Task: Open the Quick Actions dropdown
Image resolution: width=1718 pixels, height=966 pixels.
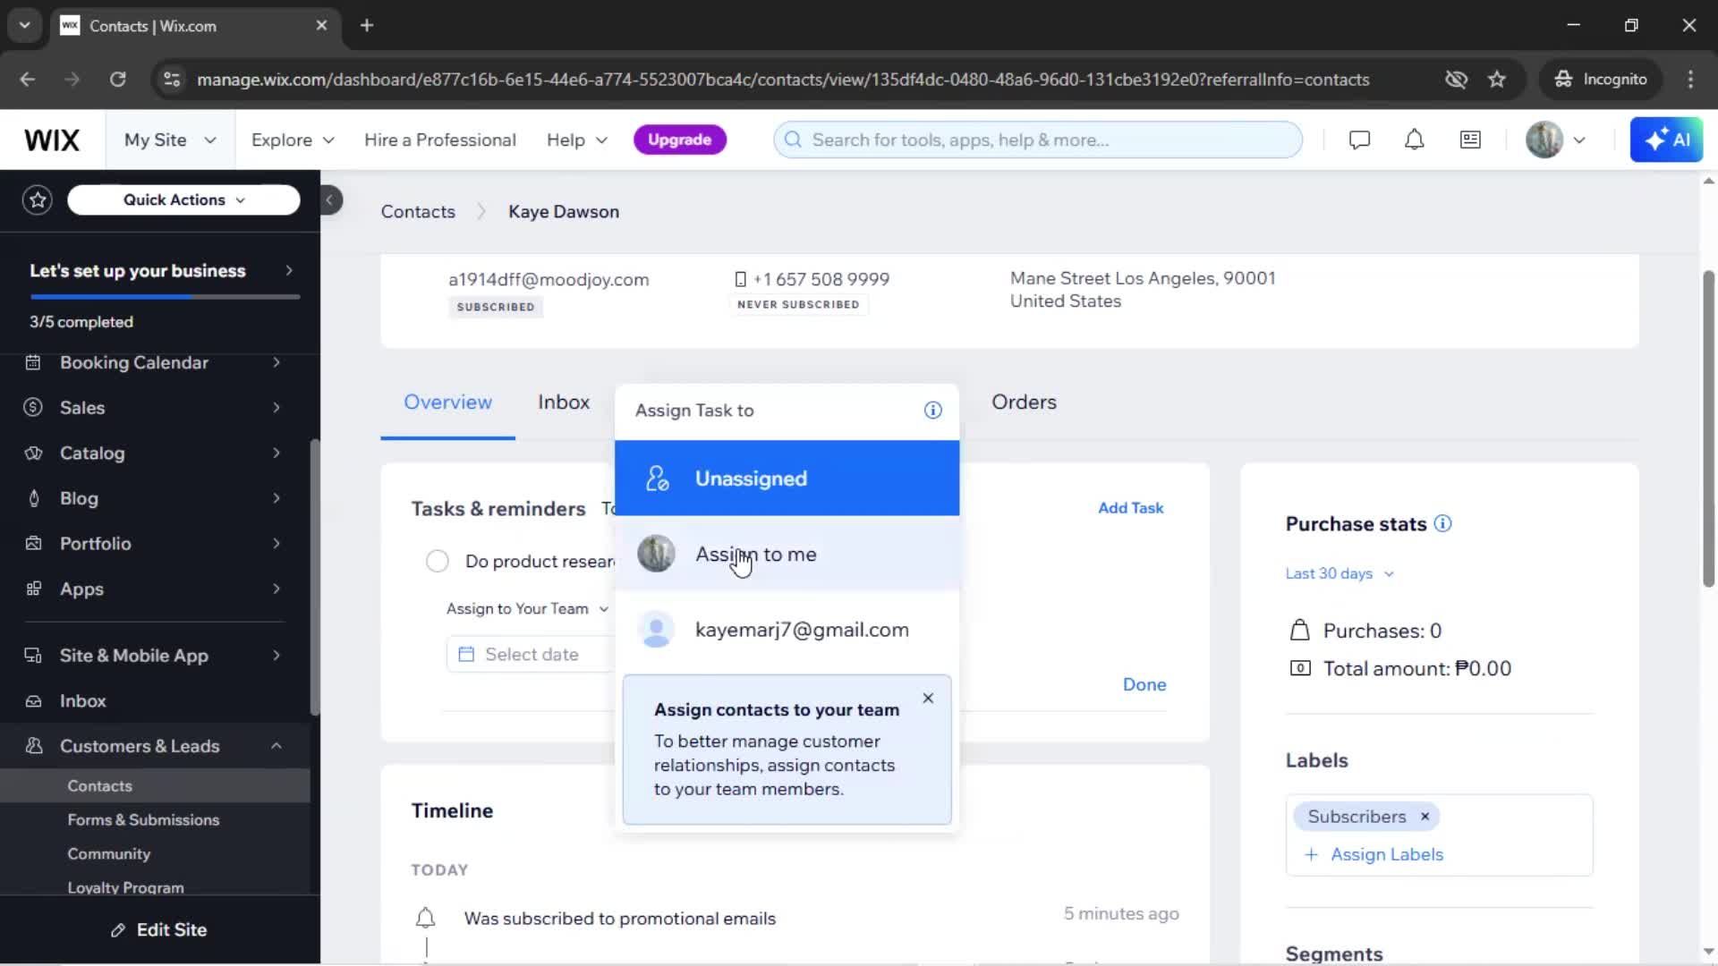Action: click(183, 200)
